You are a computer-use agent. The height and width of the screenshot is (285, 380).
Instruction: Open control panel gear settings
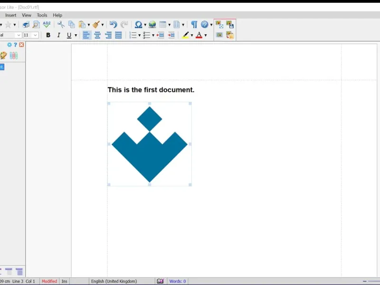pos(9,45)
